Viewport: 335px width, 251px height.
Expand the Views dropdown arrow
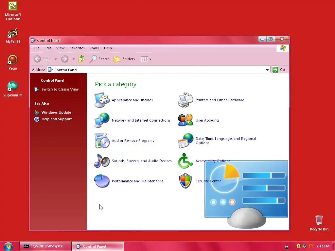tap(150, 59)
